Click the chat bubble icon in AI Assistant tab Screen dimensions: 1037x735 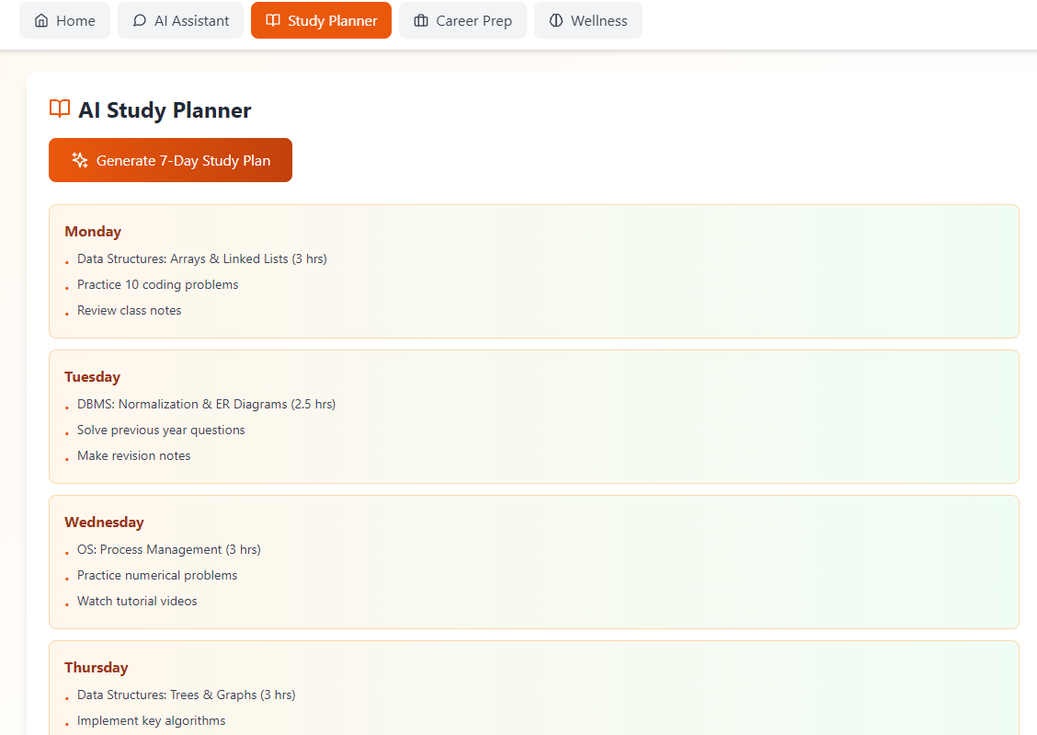click(140, 20)
